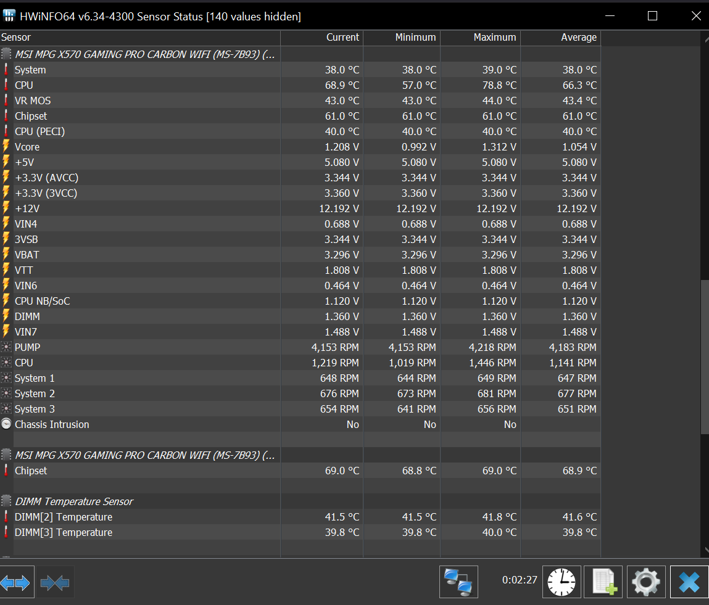This screenshot has height=605, width=709.
Task: Click thermometer icon beside DIMM[3] Temperature
Action: pos(6,532)
